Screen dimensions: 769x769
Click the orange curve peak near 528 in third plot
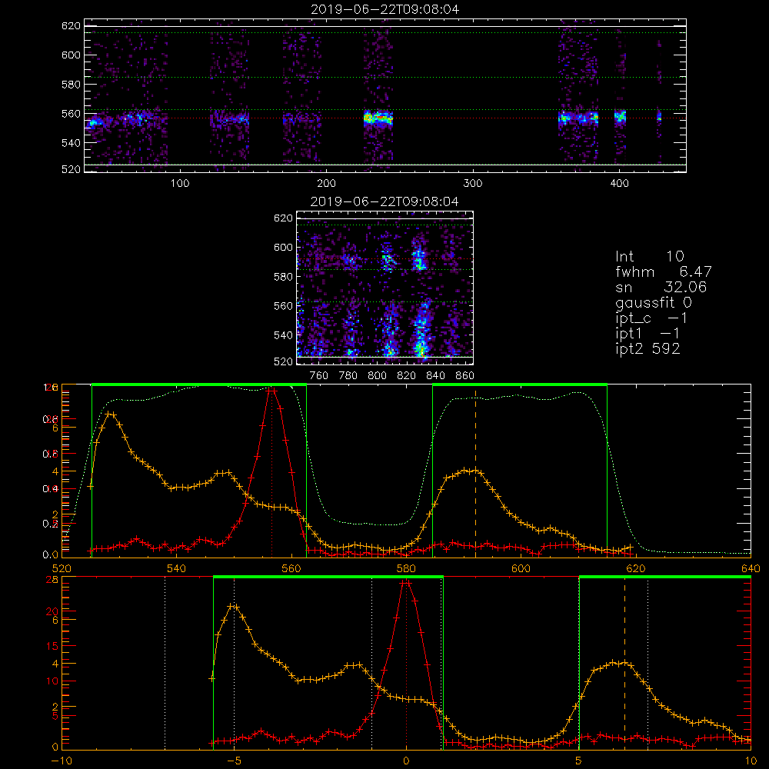pyautogui.click(x=111, y=414)
